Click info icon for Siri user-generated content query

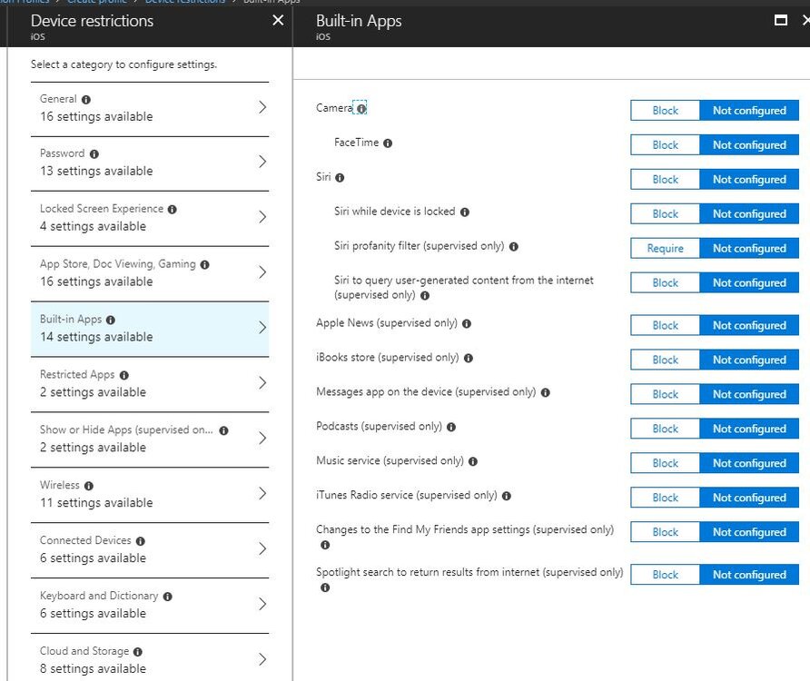coord(425,295)
